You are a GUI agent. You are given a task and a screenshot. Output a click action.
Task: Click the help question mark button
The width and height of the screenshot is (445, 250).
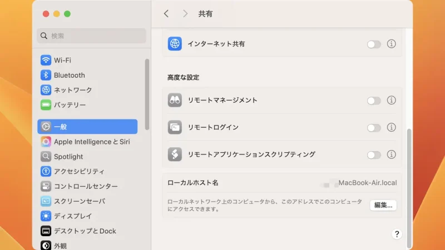pyautogui.click(x=397, y=234)
